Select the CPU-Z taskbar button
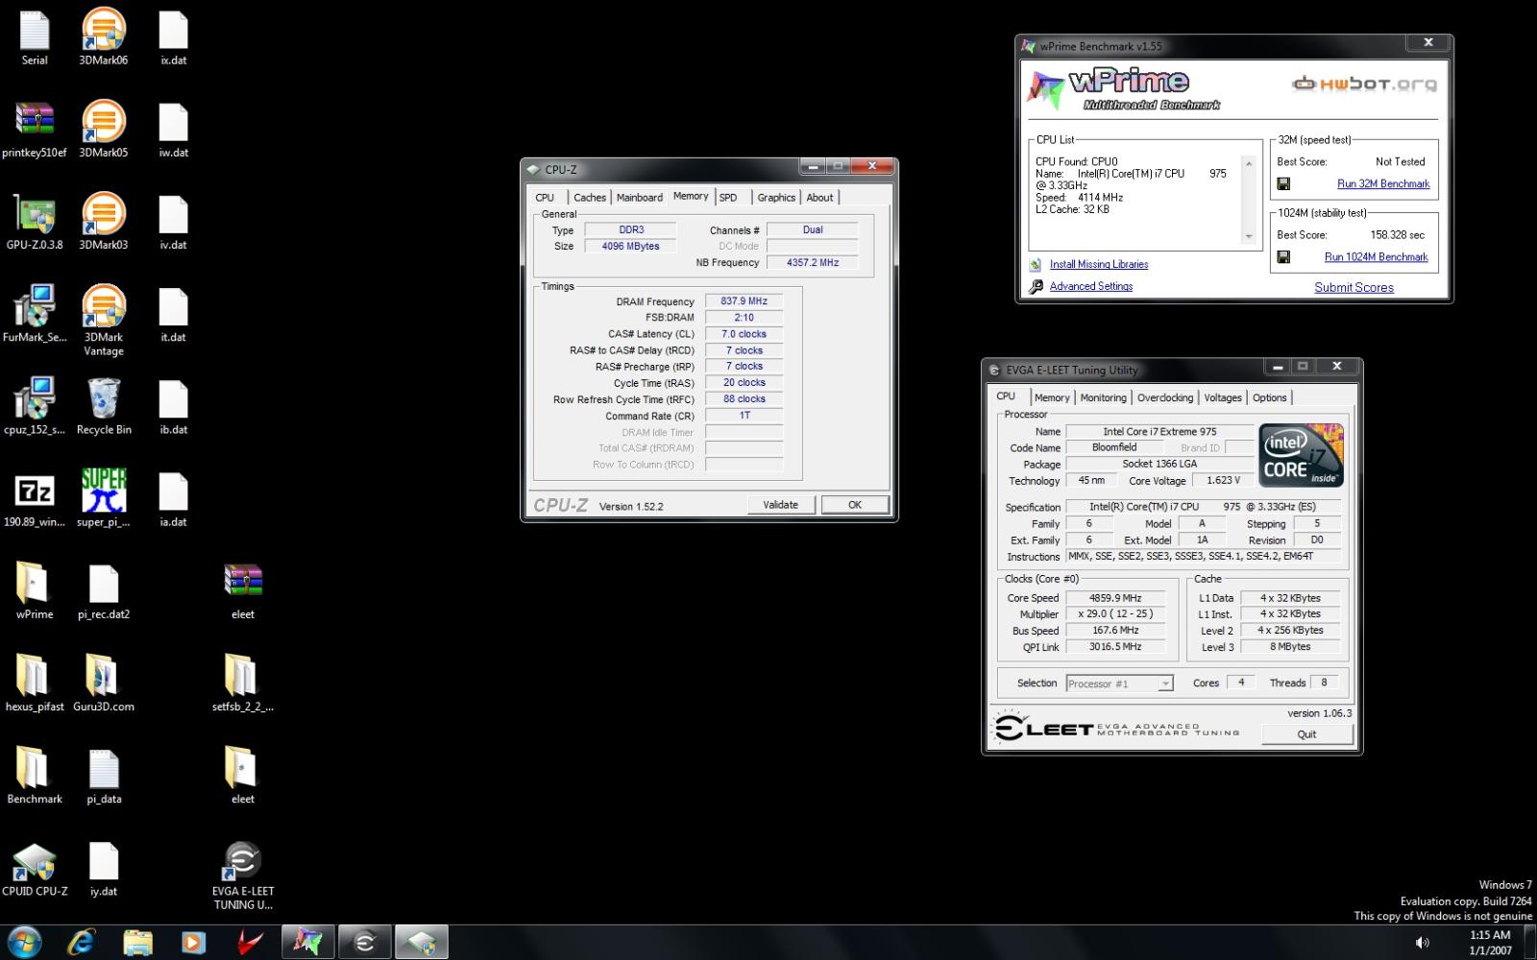 (422, 943)
